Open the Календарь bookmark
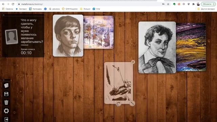The image size is (217, 122). coord(35,9)
